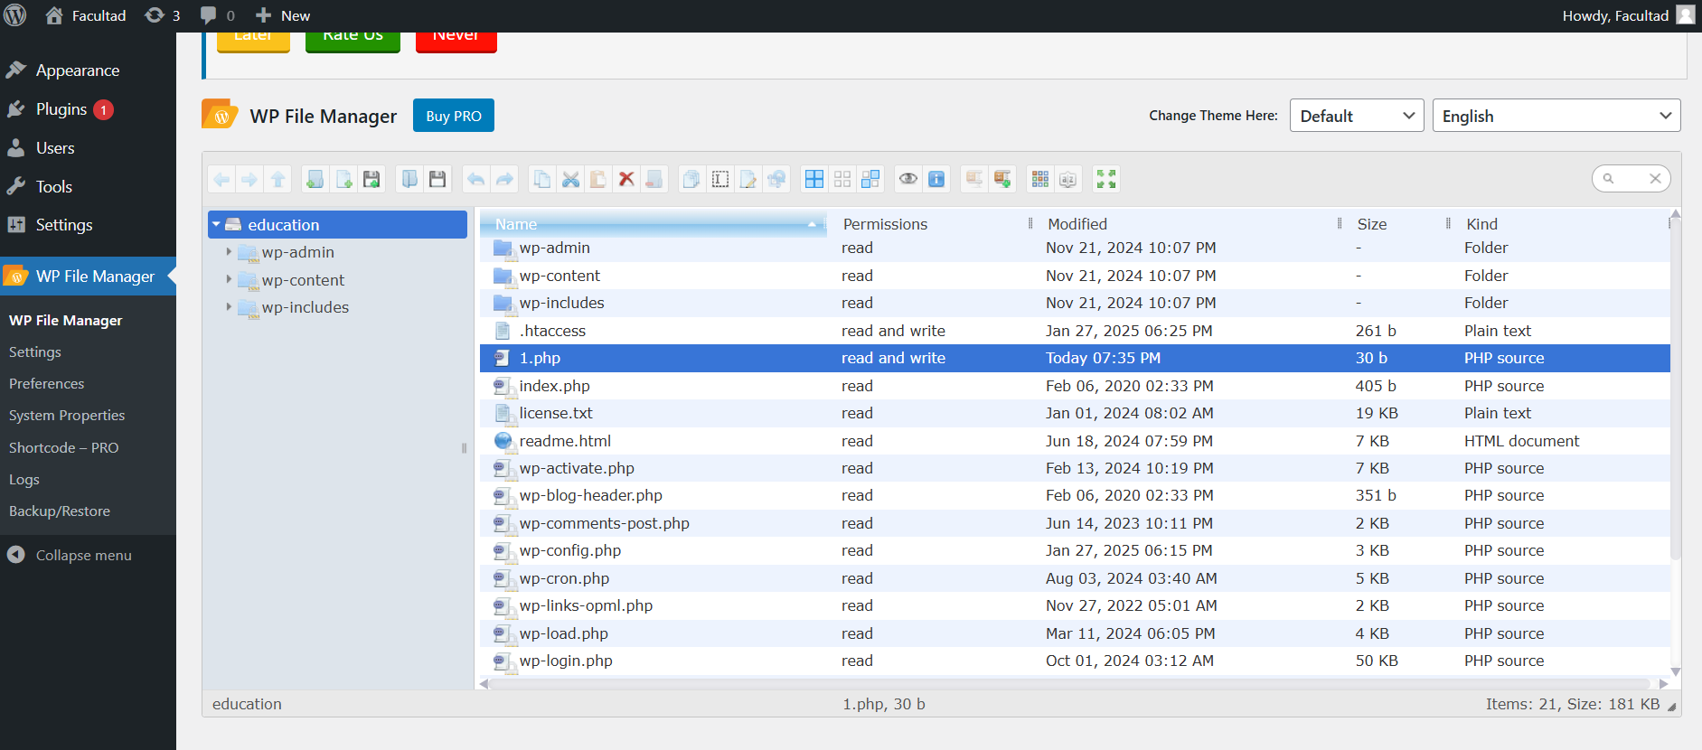The image size is (1702, 750).
Task: Open Logs in the sidebar submenu
Action: click(24, 480)
